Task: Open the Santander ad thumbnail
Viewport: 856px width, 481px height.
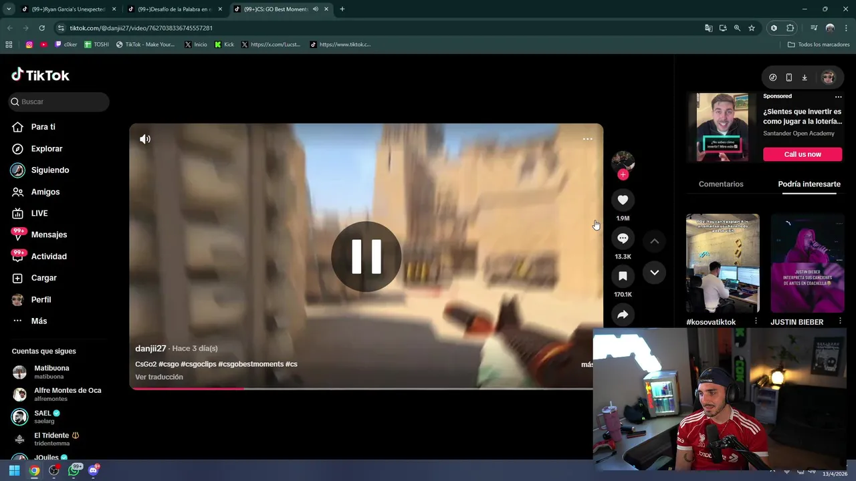Action: click(722, 127)
